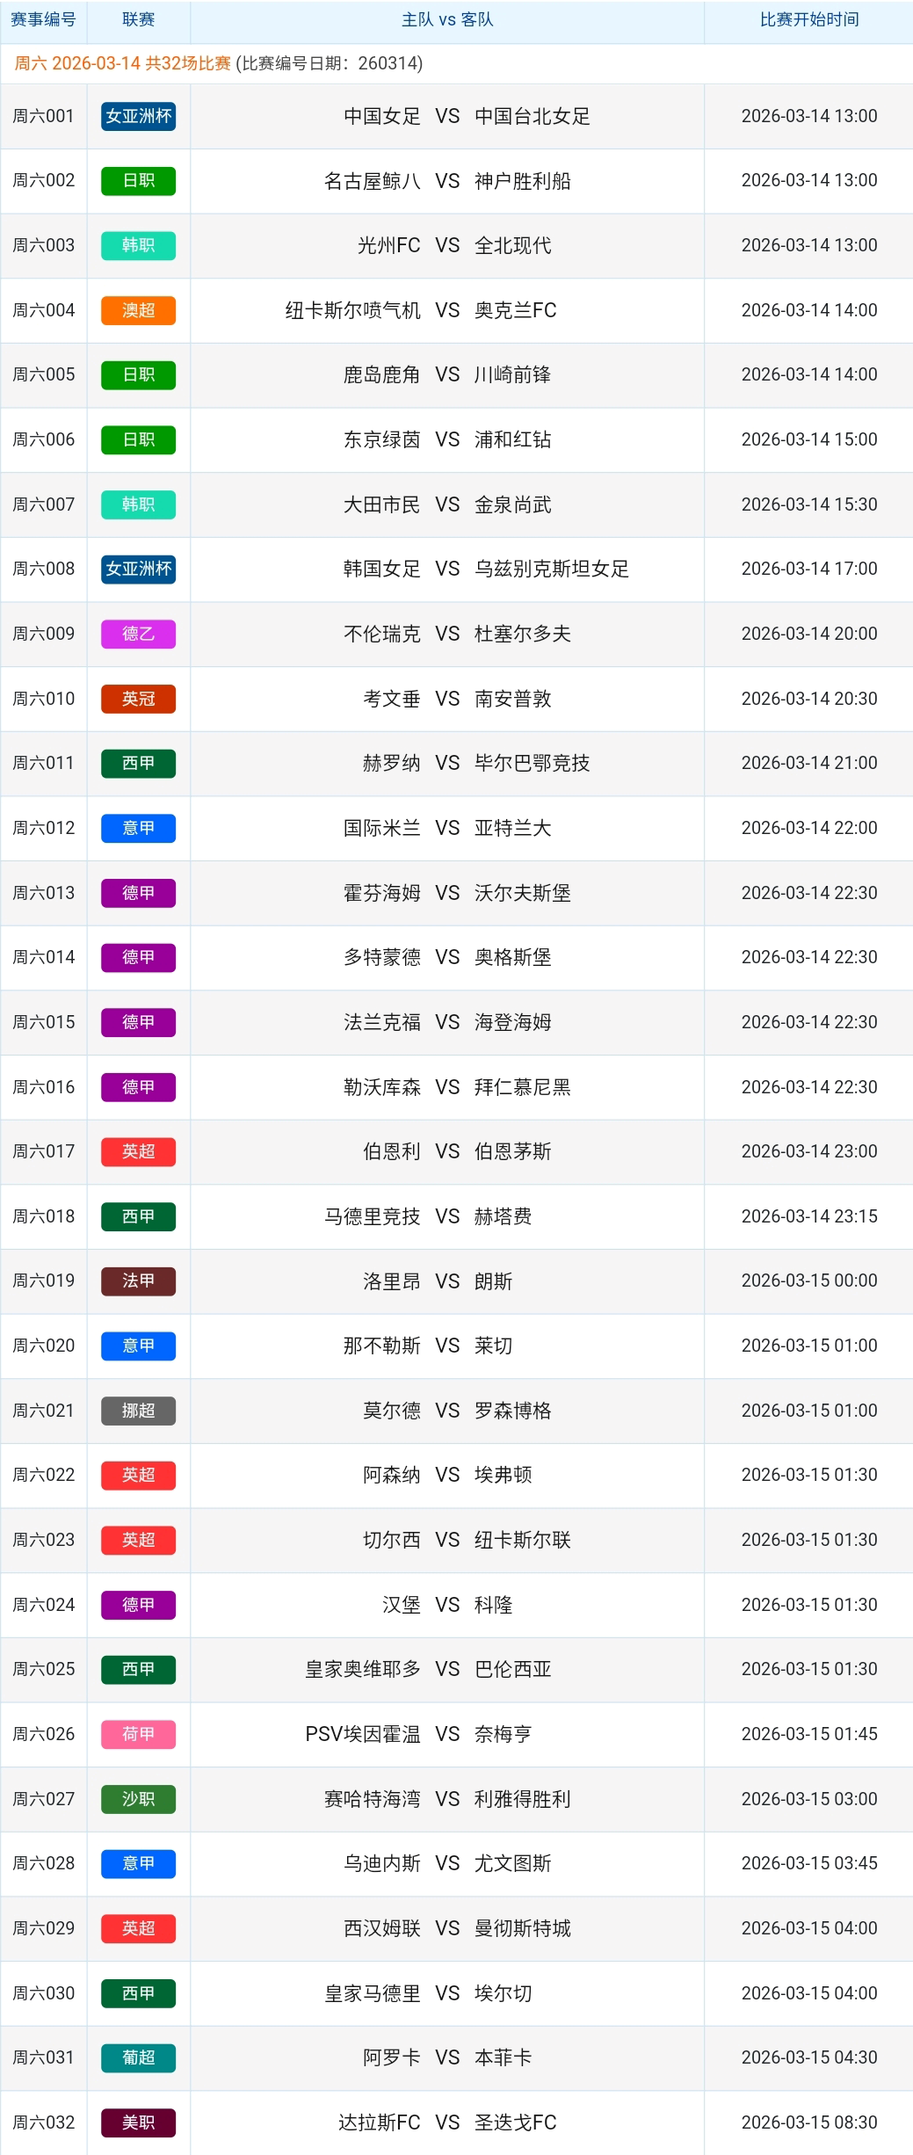Click match number 周六022

click(x=43, y=1475)
